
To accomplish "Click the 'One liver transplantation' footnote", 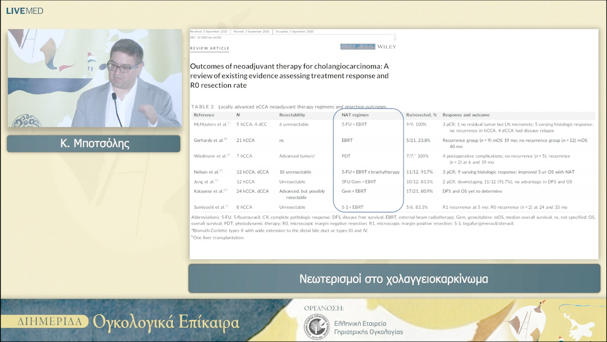I will coord(218,237).
